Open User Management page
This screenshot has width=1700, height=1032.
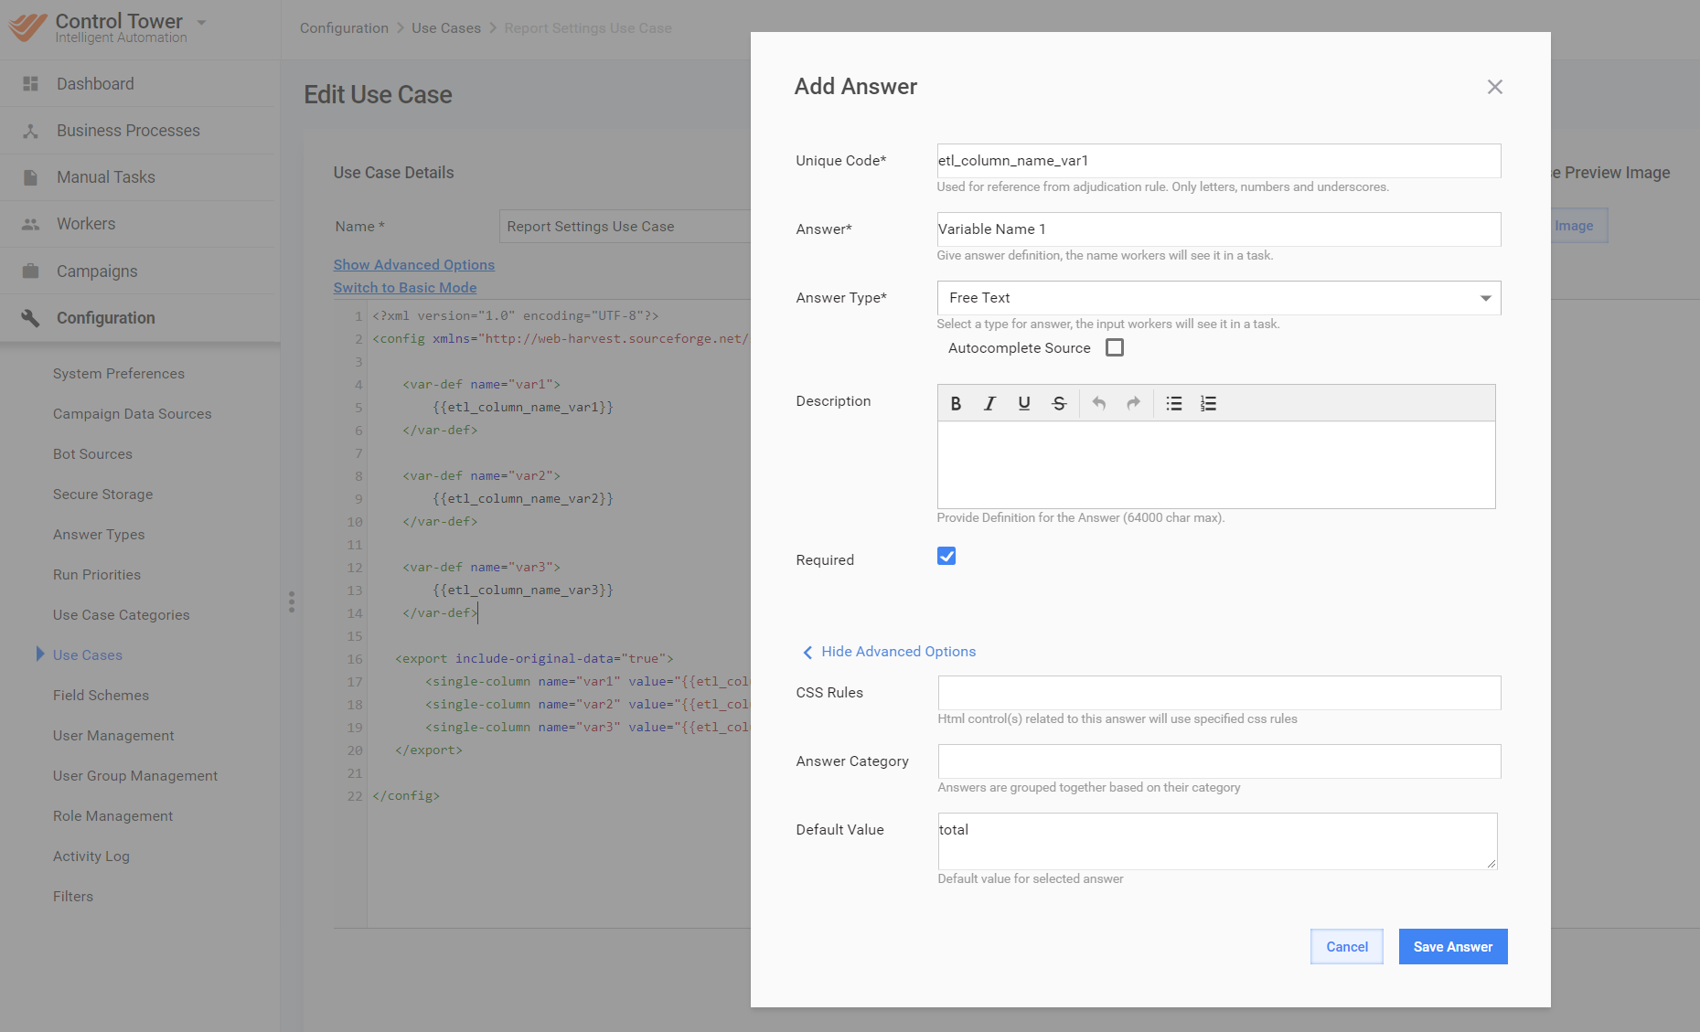coord(113,736)
